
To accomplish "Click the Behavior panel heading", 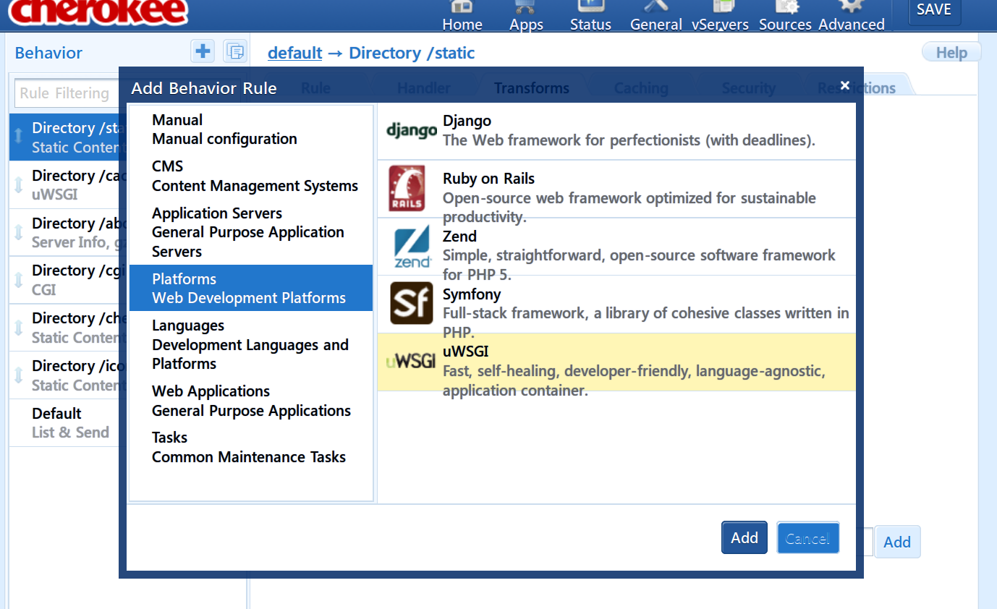I will point(48,53).
